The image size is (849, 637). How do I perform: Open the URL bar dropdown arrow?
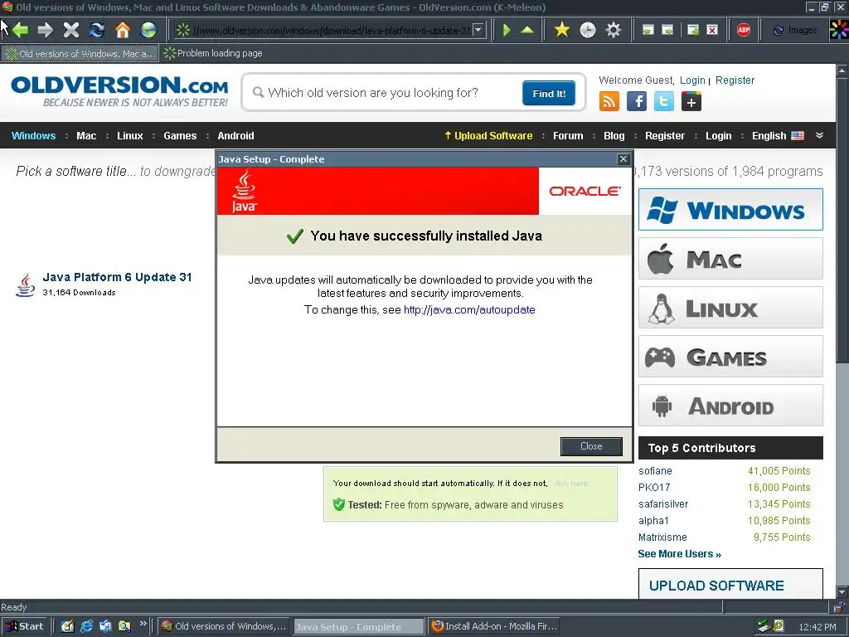pyautogui.click(x=478, y=30)
